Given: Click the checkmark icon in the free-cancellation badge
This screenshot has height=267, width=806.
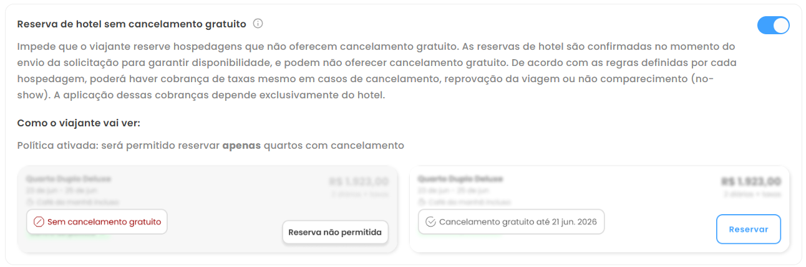Looking at the screenshot, I should coord(430,222).
